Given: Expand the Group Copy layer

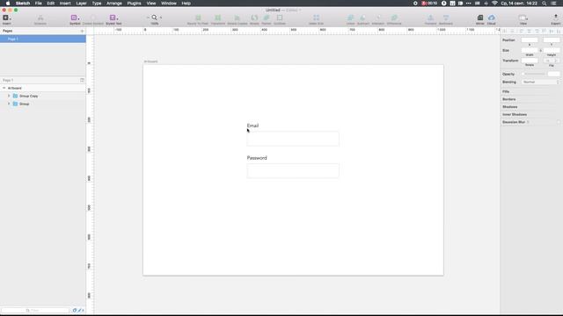Looking at the screenshot, I should coord(9,96).
